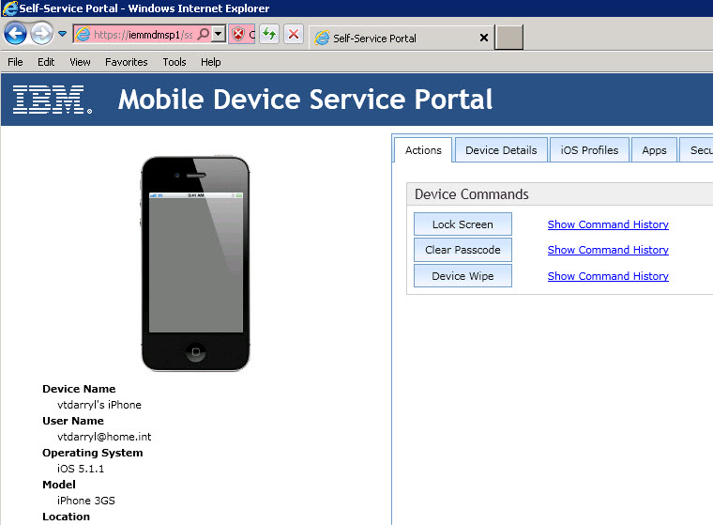
Task: Switch to the Device Details tab
Action: (x=501, y=150)
